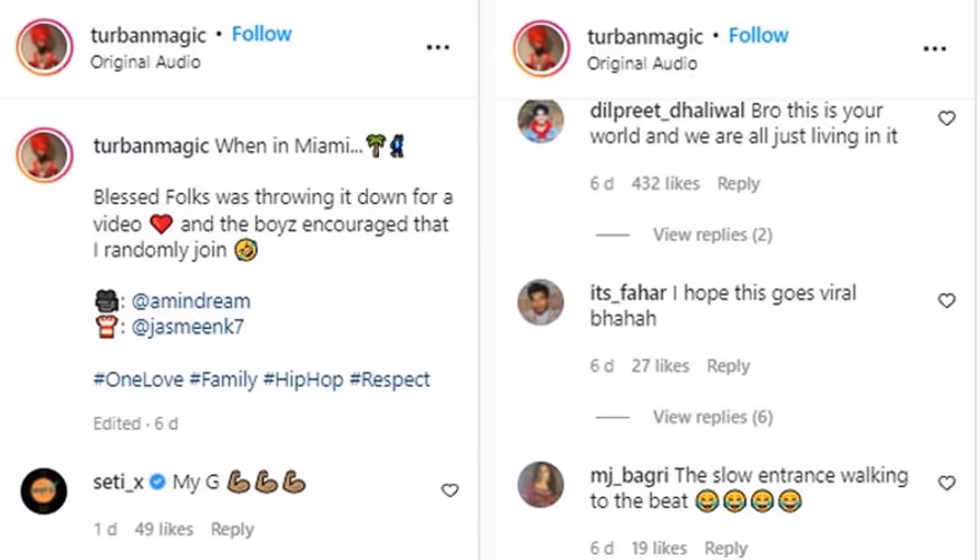The width and height of the screenshot is (980, 560).
Task: Click its_fahar's profile picture
Action: click(x=541, y=303)
